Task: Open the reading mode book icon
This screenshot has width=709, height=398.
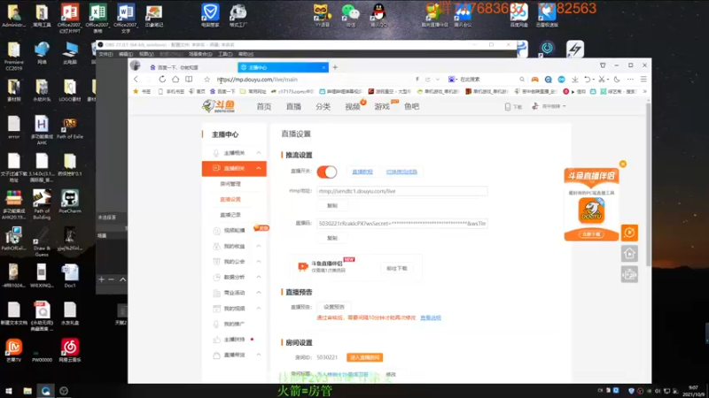Action: click(x=189, y=80)
